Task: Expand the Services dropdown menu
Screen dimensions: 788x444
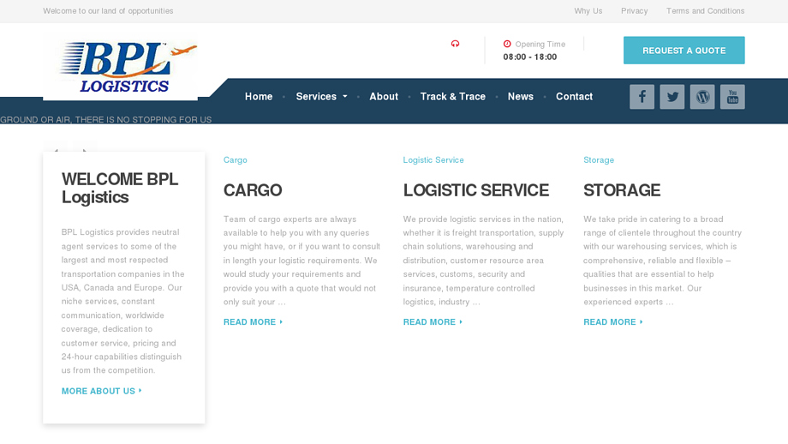Action: pos(321,97)
